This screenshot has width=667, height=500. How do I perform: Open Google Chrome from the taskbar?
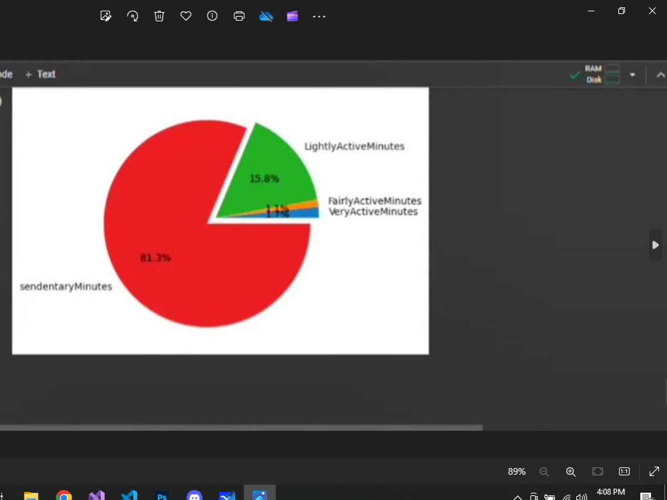64,496
